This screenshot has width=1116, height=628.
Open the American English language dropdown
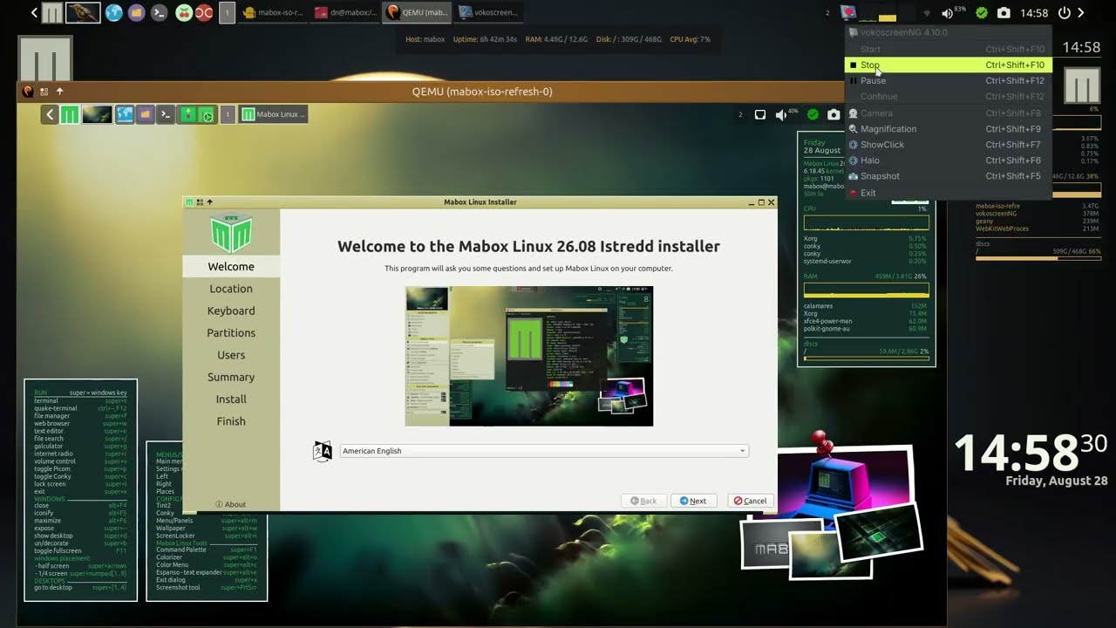tap(544, 451)
